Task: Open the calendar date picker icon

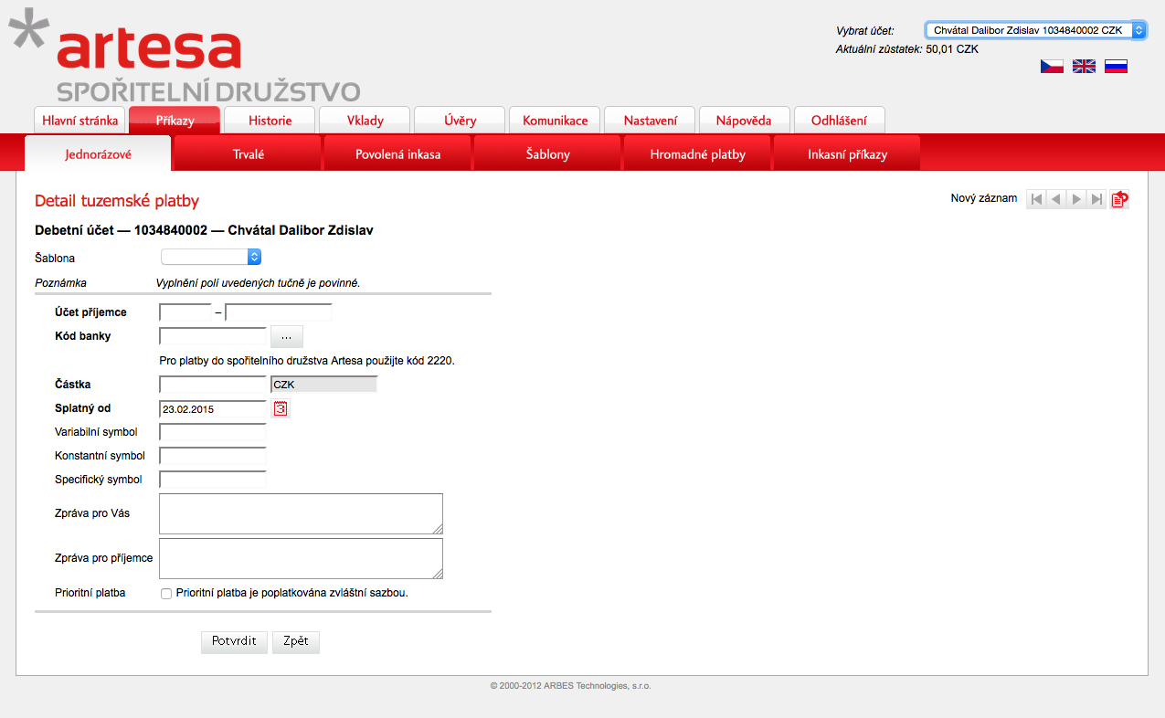Action: click(281, 408)
